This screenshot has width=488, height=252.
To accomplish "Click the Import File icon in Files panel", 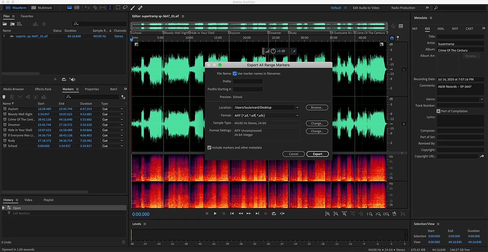I will coord(13,24).
